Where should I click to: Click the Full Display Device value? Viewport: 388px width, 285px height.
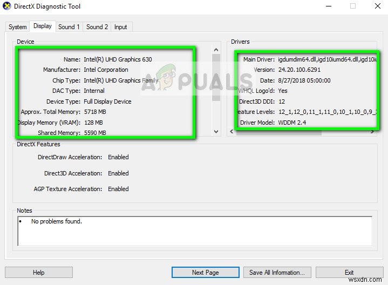[107, 101]
